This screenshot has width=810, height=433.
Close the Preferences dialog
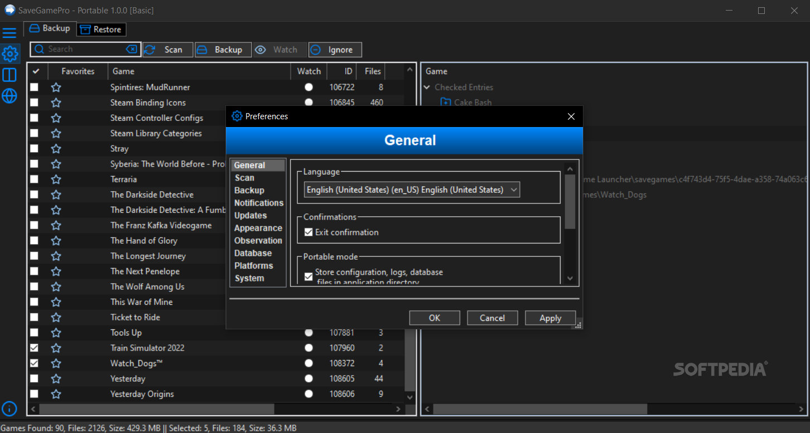(x=571, y=116)
